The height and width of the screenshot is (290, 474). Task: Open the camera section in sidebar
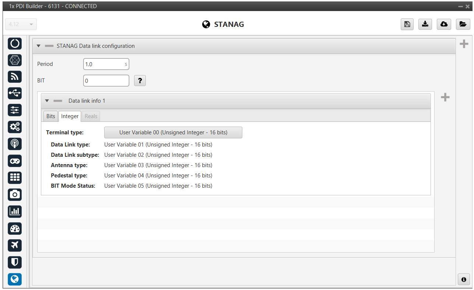click(x=15, y=194)
